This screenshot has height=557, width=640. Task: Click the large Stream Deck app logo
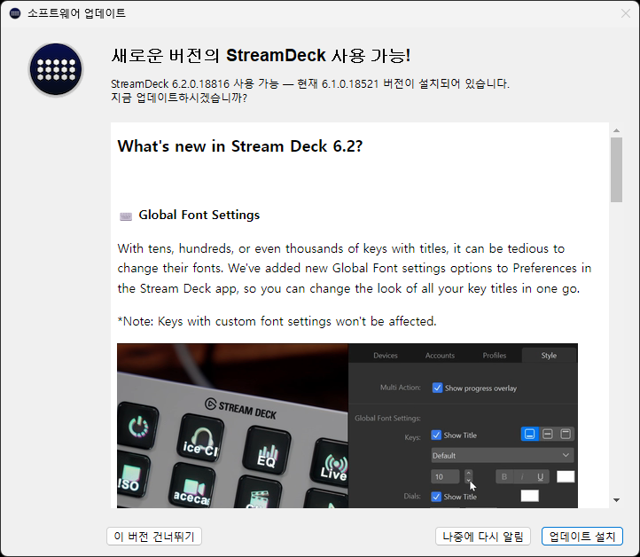[56, 69]
